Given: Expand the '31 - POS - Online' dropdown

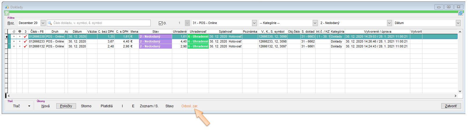Looking at the screenshot, I should 254,23.
